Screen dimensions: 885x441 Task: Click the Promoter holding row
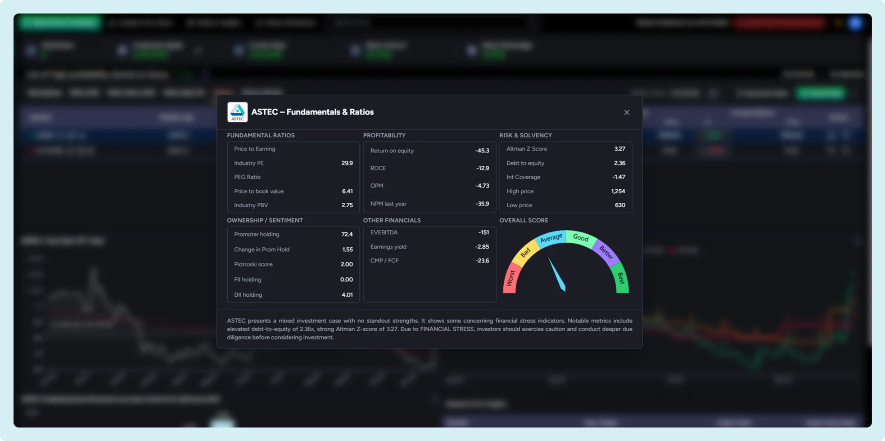point(293,234)
